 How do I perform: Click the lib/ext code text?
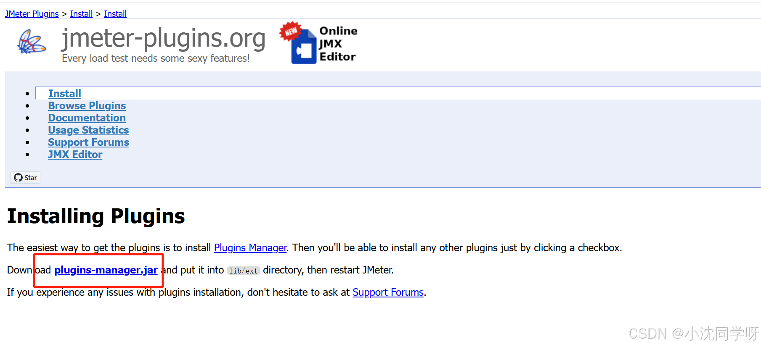244,271
